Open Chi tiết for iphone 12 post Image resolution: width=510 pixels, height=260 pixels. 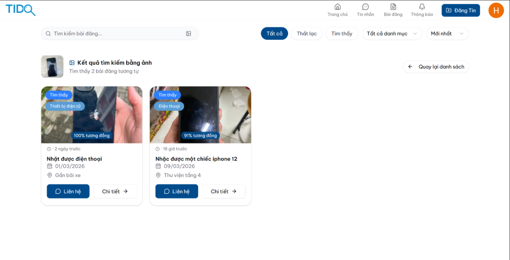pos(224,191)
